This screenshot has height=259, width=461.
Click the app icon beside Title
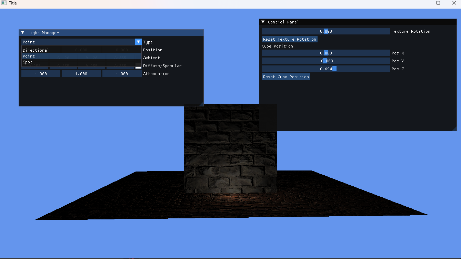coord(4,3)
